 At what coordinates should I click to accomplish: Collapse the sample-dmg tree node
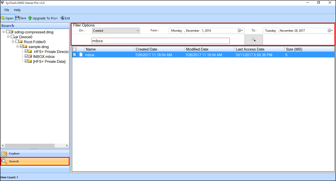point(17,47)
